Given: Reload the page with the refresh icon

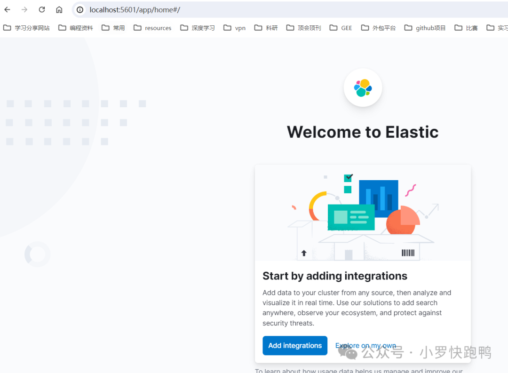Looking at the screenshot, I should coord(42,10).
